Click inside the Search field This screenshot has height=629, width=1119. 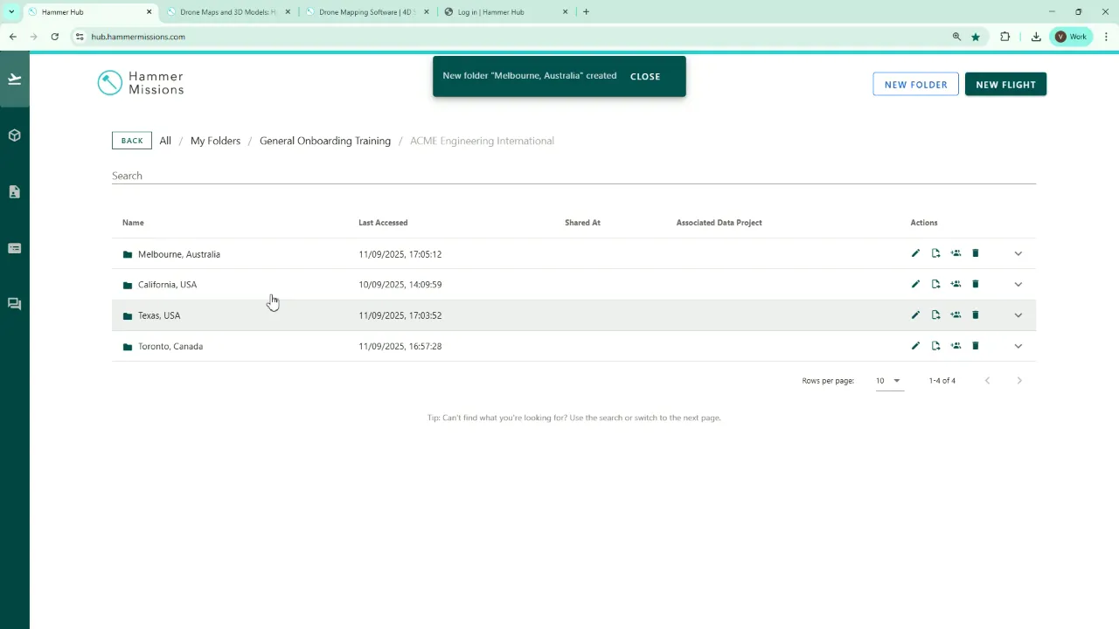click(350, 176)
